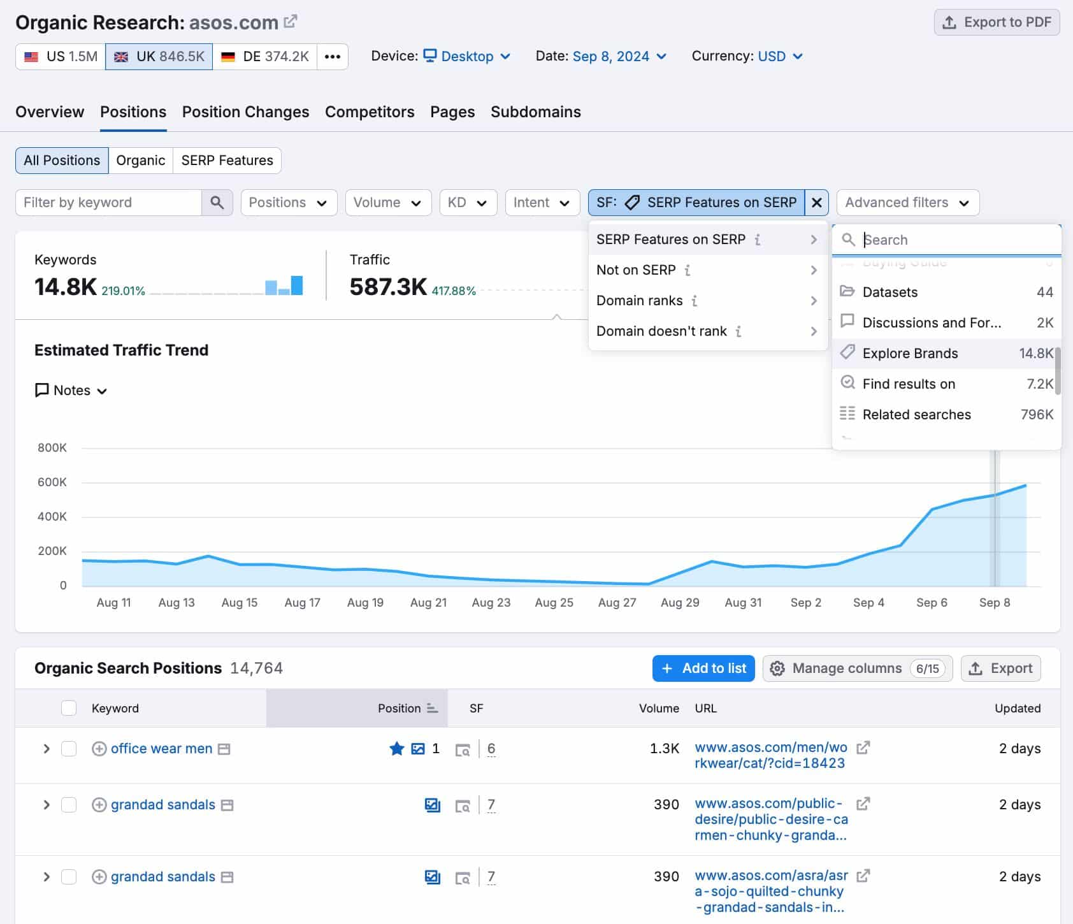
Task: Select the All Positions toggle
Action: tap(62, 161)
